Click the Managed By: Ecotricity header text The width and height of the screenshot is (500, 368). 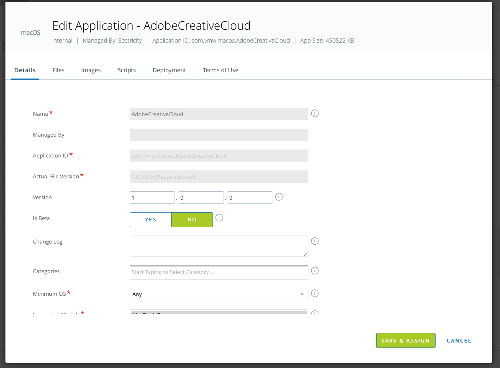(x=112, y=41)
